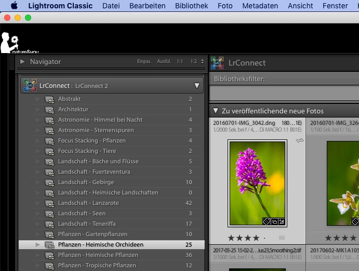
Task: Set navigator zoom to 1:2
Action: 194,61
